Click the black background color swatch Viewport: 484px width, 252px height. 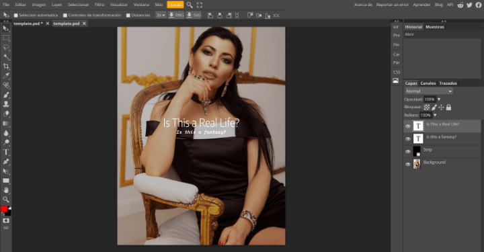pos(9,214)
